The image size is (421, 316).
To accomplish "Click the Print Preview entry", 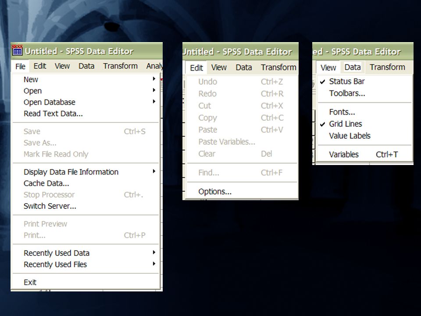I will tap(86, 224).
